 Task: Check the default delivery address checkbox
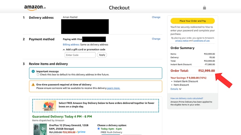click(x=38, y=75)
